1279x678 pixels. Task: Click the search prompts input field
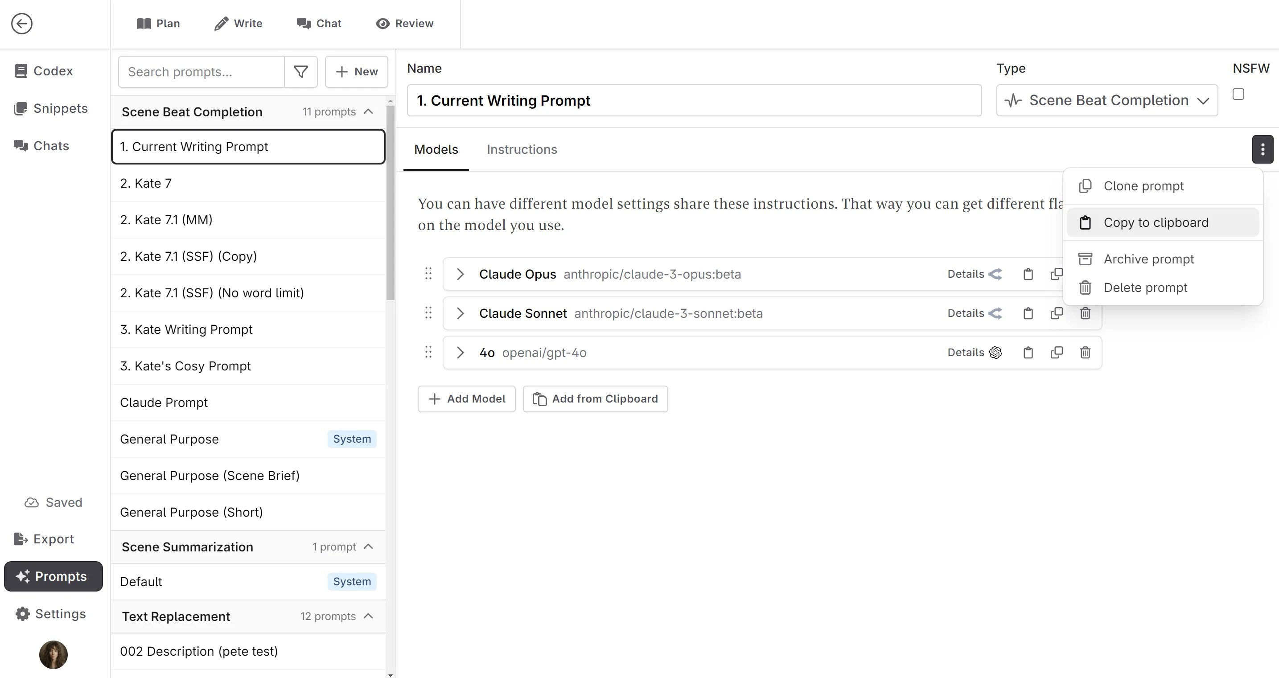pos(201,72)
